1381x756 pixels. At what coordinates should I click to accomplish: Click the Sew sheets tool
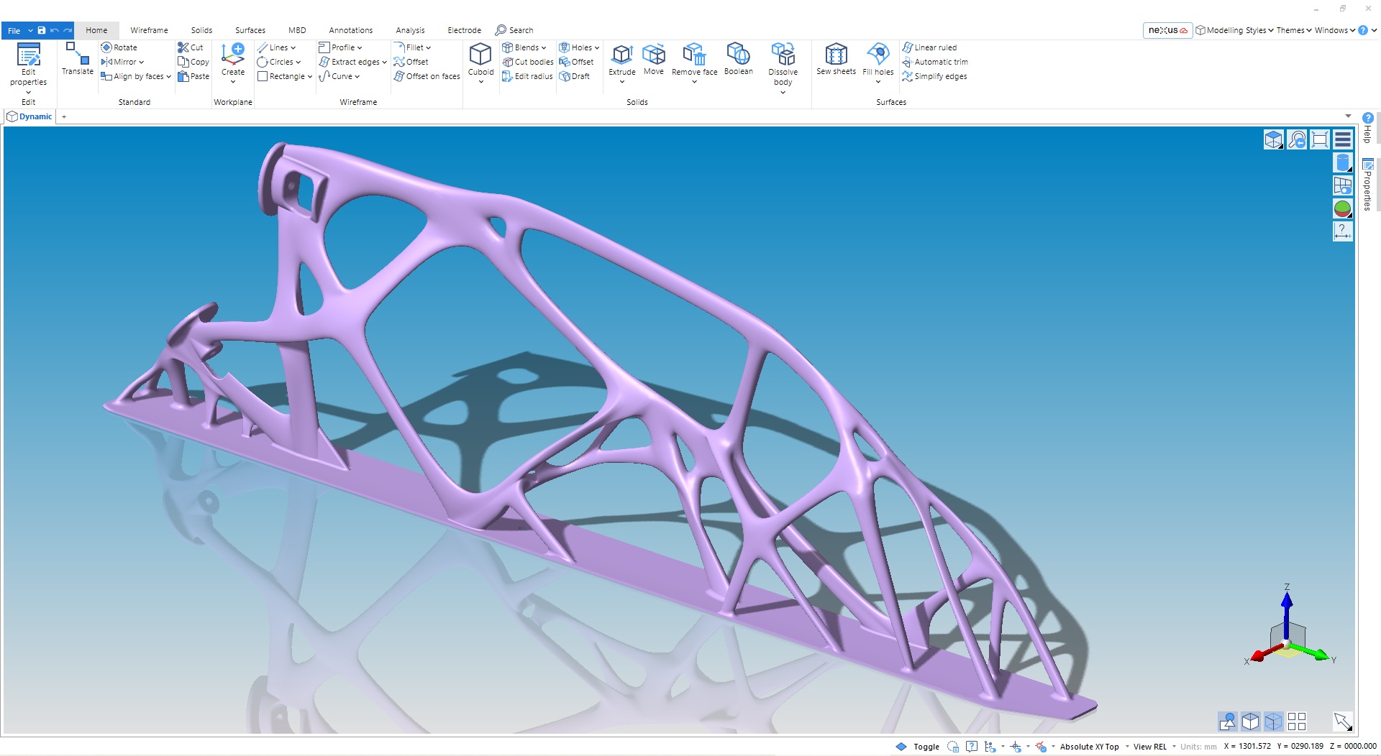tap(837, 59)
